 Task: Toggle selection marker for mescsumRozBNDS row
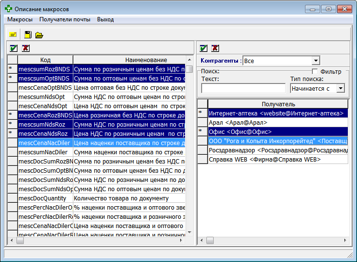point(12,69)
